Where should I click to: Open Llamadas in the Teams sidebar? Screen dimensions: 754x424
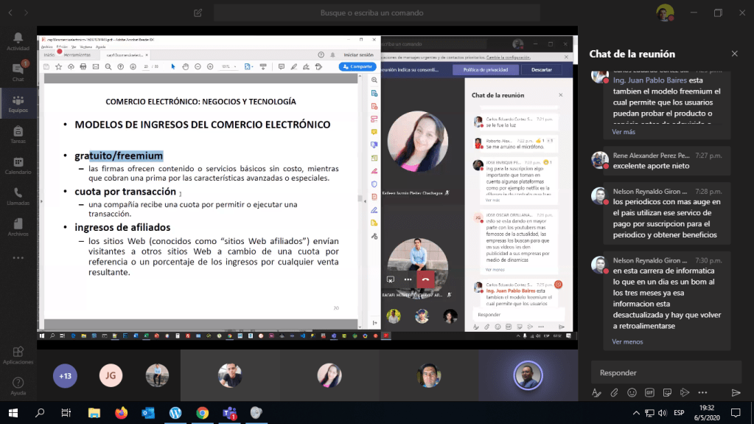[x=18, y=195]
